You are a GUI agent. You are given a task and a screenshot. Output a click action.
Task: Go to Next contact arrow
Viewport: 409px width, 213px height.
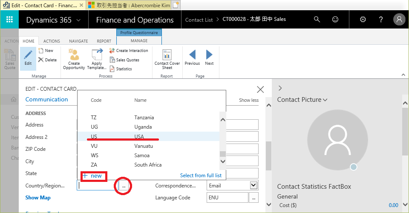pyautogui.click(x=209, y=55)
